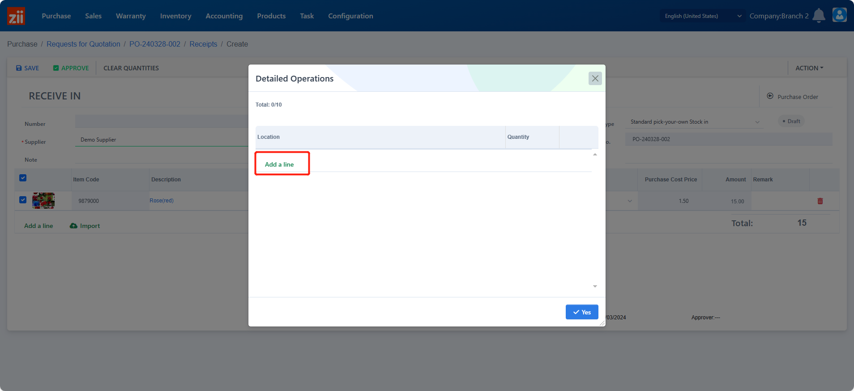Click Add a line in Detailed Operations
This screenshot has width=854, height=391.
click(279, 164)
